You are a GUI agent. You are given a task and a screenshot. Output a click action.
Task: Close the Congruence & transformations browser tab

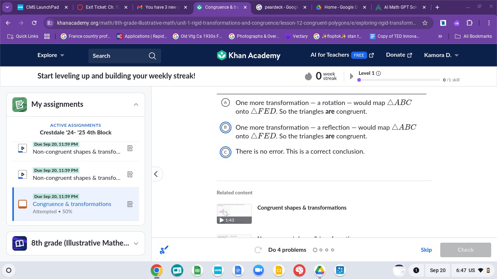(245, 7)
